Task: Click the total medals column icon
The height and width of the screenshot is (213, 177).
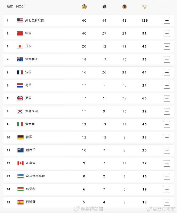Action: pyautogui.click(x=144, y=7)
